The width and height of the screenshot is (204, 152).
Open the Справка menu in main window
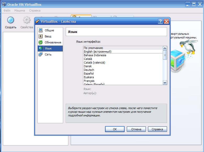[35, 10]
